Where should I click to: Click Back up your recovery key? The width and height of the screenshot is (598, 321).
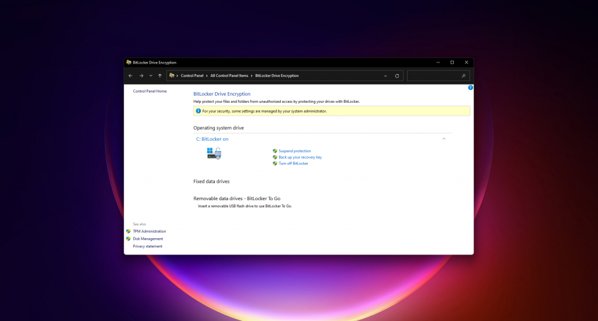[300, 157]
